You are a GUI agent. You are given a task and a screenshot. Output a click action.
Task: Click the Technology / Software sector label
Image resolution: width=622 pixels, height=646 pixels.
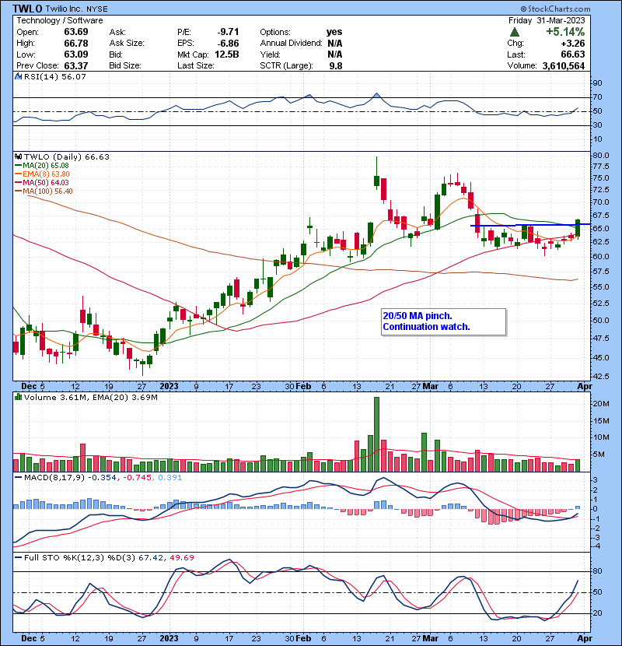60,20
